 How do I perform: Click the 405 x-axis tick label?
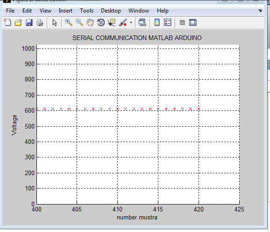coord(77,209)
